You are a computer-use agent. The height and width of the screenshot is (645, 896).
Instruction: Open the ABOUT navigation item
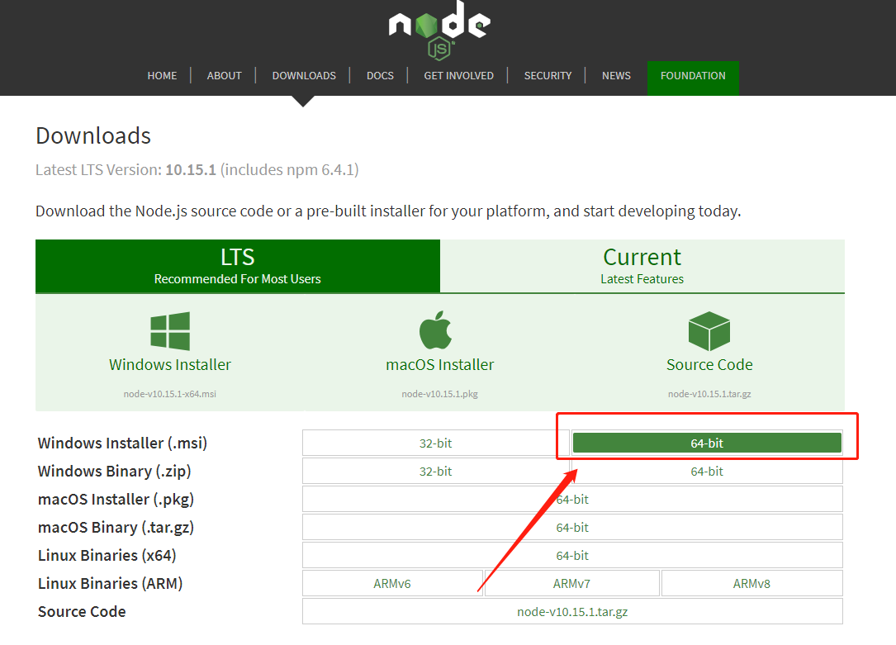[x=224, y=75]
